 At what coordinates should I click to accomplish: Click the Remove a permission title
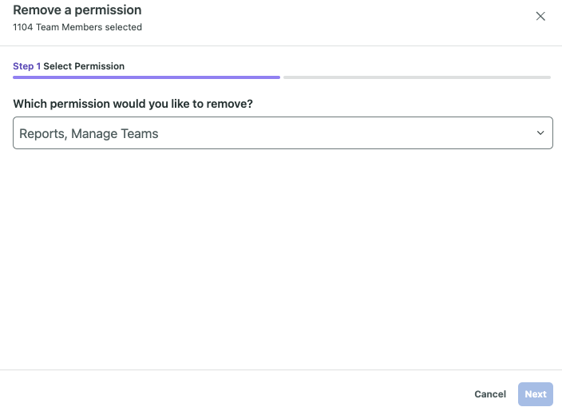click(77, 10)
